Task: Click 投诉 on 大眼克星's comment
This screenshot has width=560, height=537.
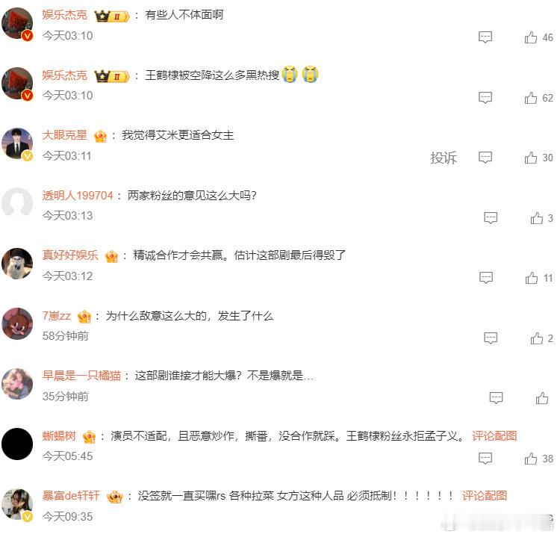Action: click(444, 158)
